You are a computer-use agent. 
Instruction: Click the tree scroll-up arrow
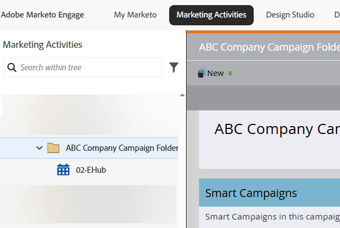pyautogui.click(x=182, y=95)
